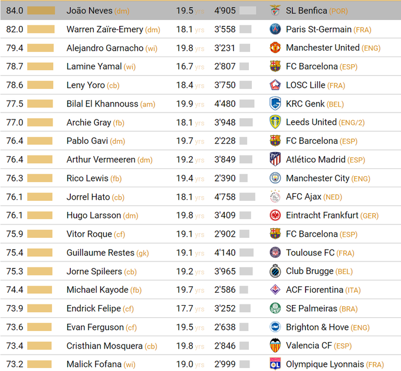Open Club Brugge team link

coord(310,271)
